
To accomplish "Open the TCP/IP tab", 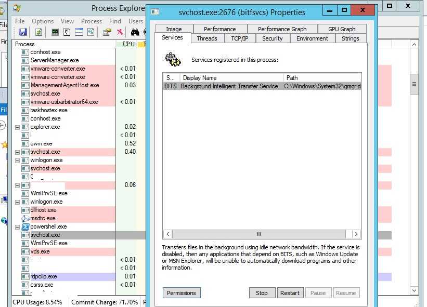I will pos(240,38).
